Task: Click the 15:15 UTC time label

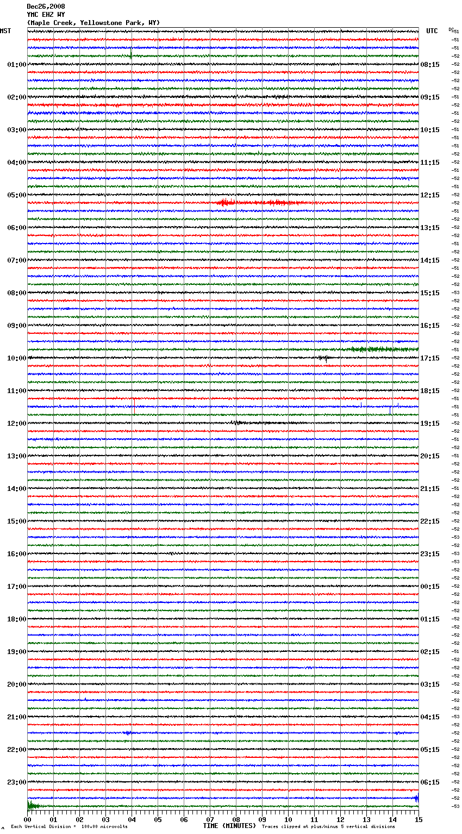Action: point(430,293)
